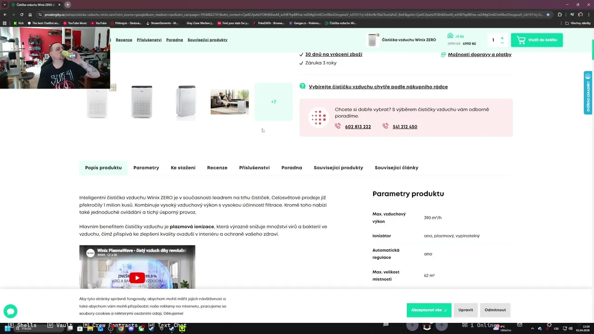Switch to the Ke stažení tab
This screenshot has width=594, height=334.
point(183,167)
